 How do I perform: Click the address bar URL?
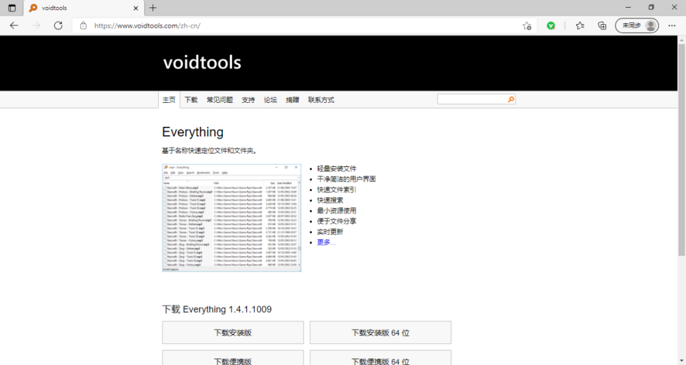(x=147, y=25)
